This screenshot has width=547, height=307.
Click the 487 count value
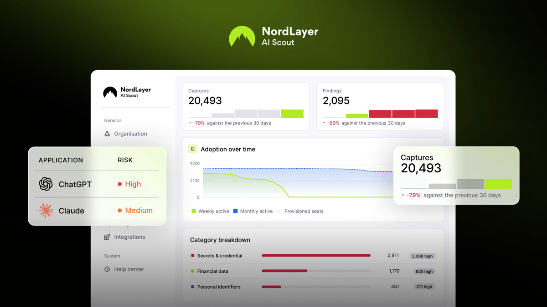pyautogui.click(x=395, y=287)
